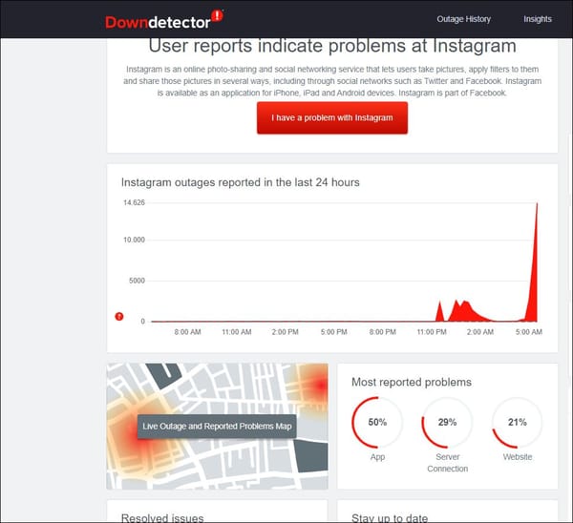The height and width of the screenshot is (523, 573).
Task: Click the 'Most reported problems' heading
Action: click(x=412, y=382)
